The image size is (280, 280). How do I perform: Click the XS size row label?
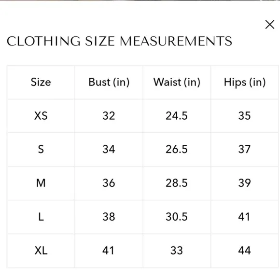pos(41,116)
